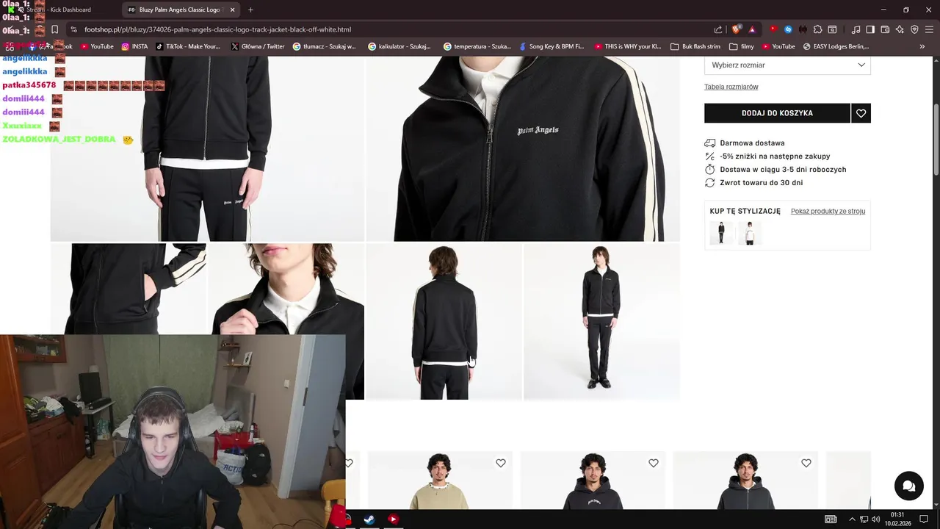Image resolution: width=940 pixels, height=529 pixels.
Task: Open EASY Lodges Berlin bookmark
Action: pos(836,46)
